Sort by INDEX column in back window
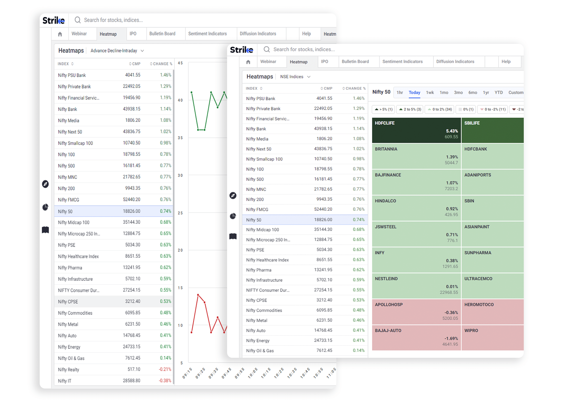 click(65, 64)
